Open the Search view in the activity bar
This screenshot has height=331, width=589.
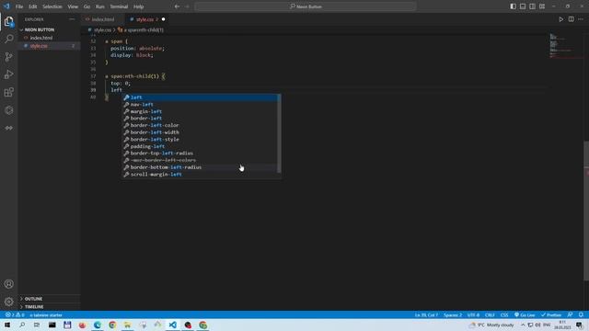point(9,39)
